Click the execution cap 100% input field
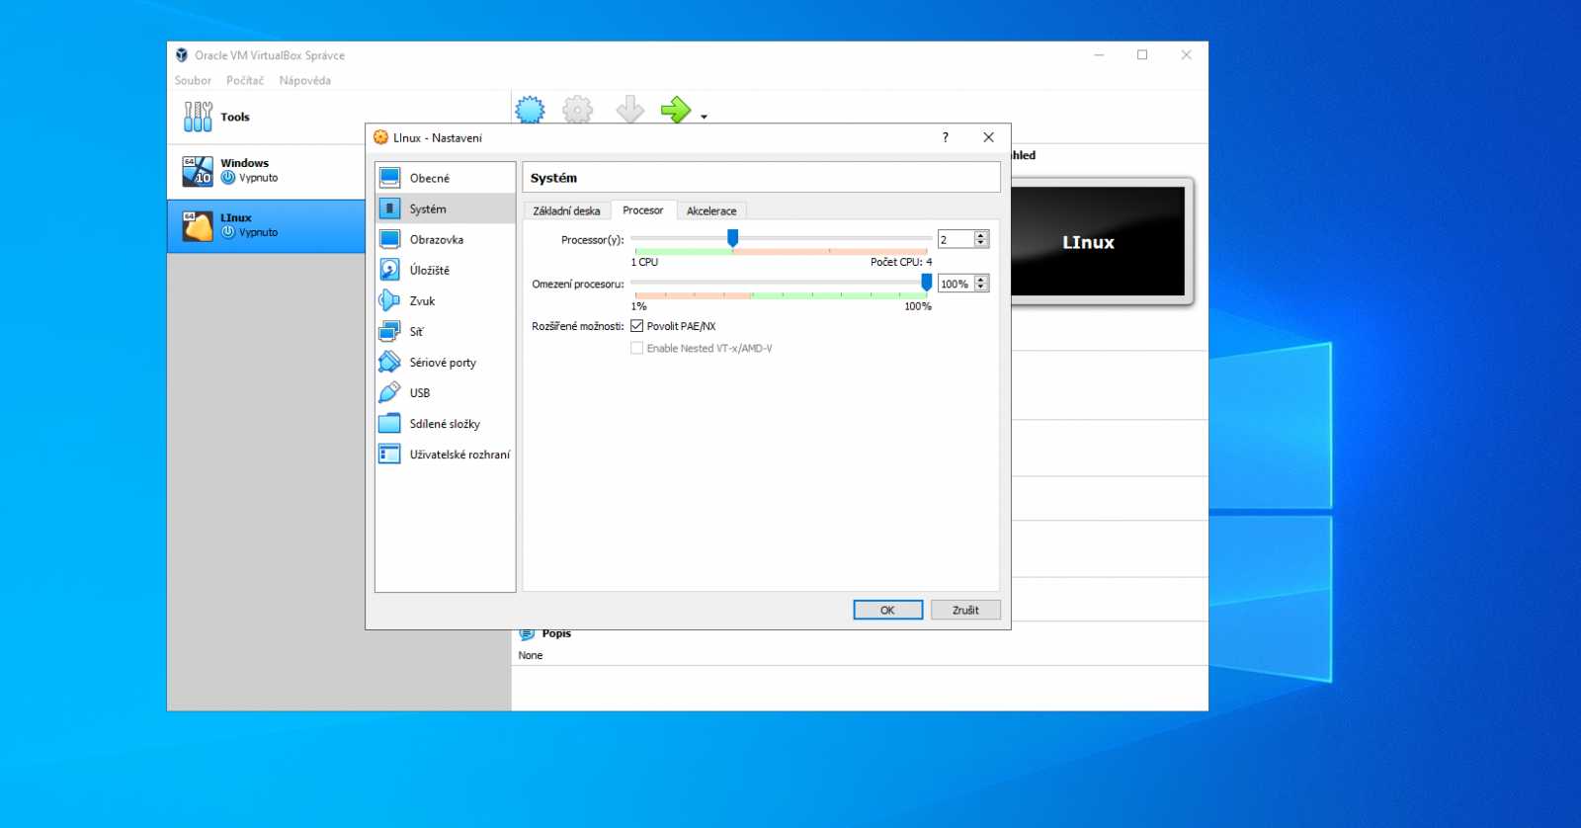 pyautogui.click(x=956, y=284)
